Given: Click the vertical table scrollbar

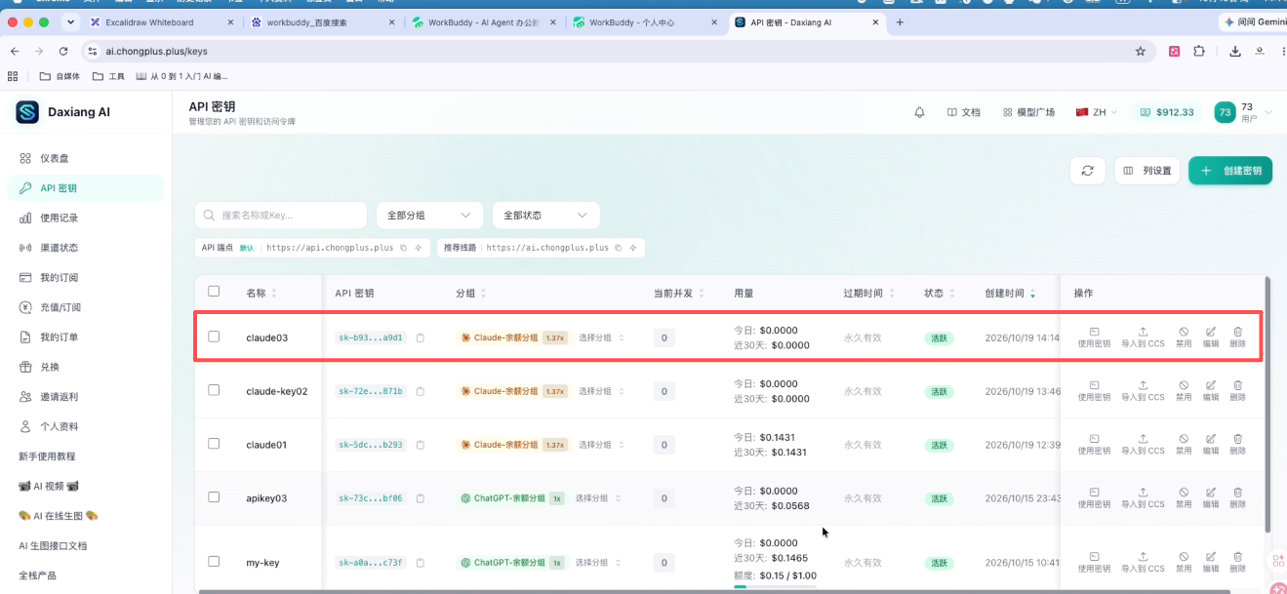Looking at the screenshot, I should tap(1267, 405).
